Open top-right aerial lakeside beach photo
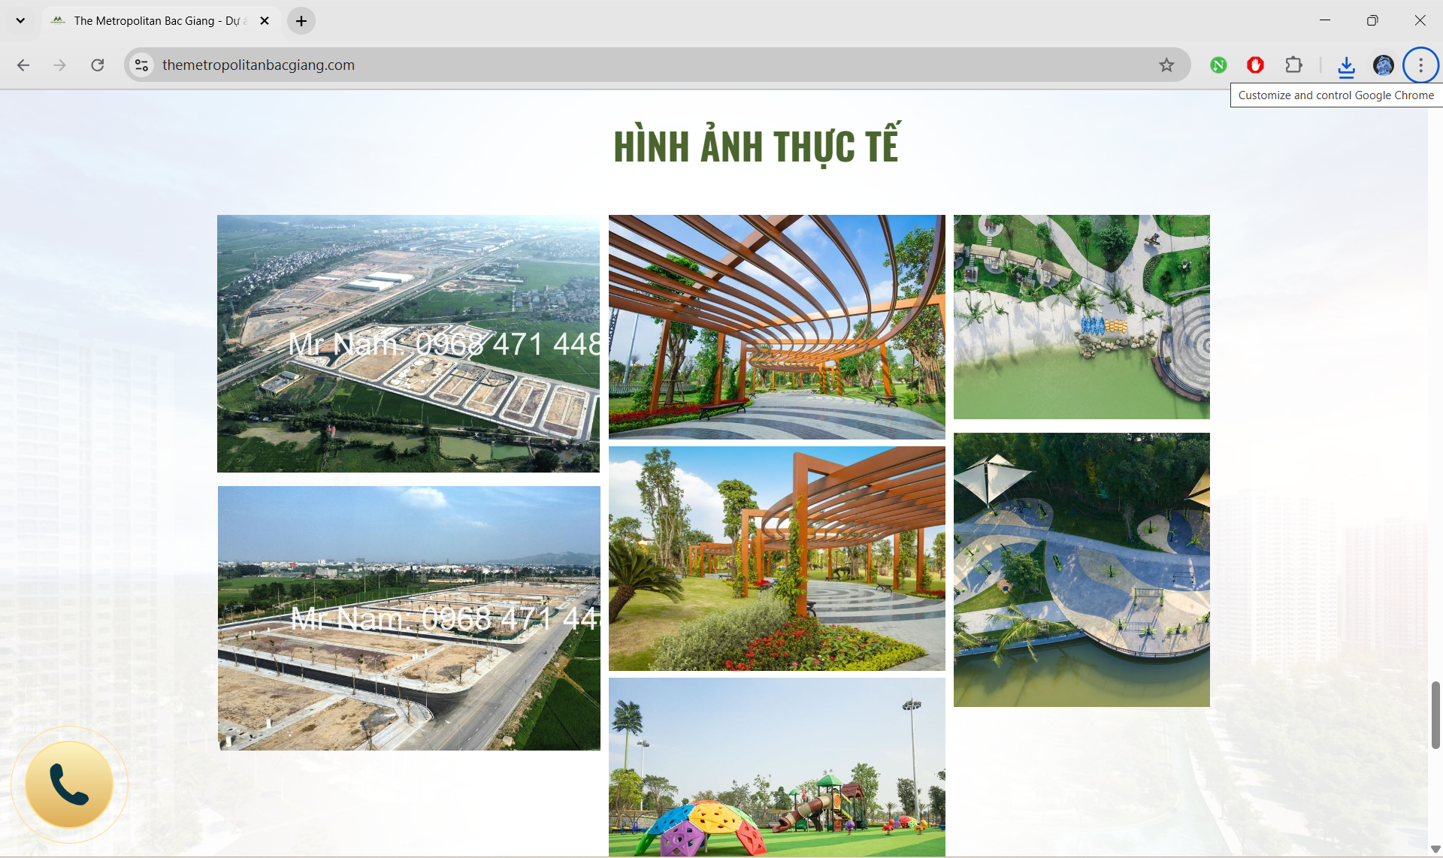The image size is (1443, 858). click(1081, 316)
